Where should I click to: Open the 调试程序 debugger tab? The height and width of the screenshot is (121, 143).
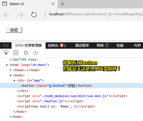[82, 46]
